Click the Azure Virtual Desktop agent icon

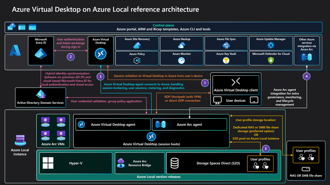point(82,124)
